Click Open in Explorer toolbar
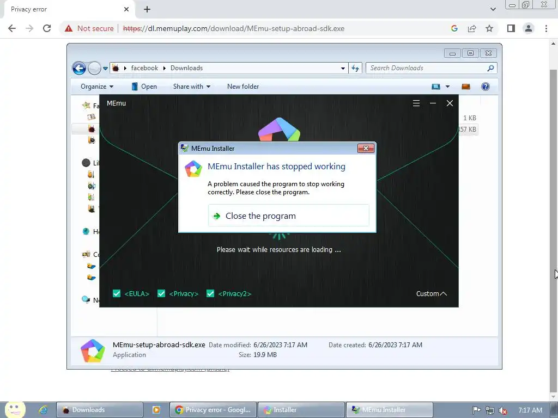558x418 pixels. (x=144, y=87)
